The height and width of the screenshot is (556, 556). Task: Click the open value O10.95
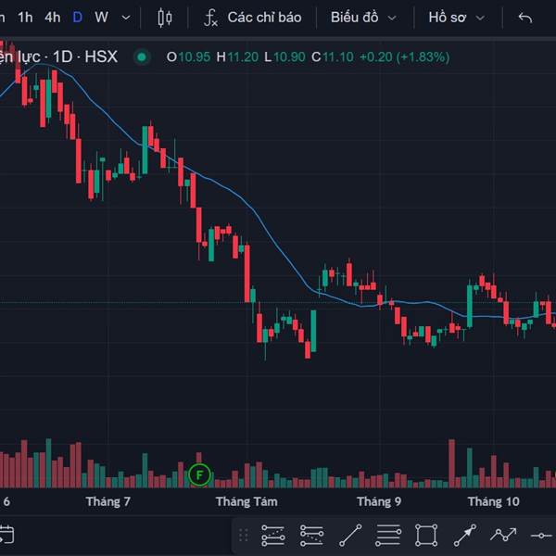188,57
